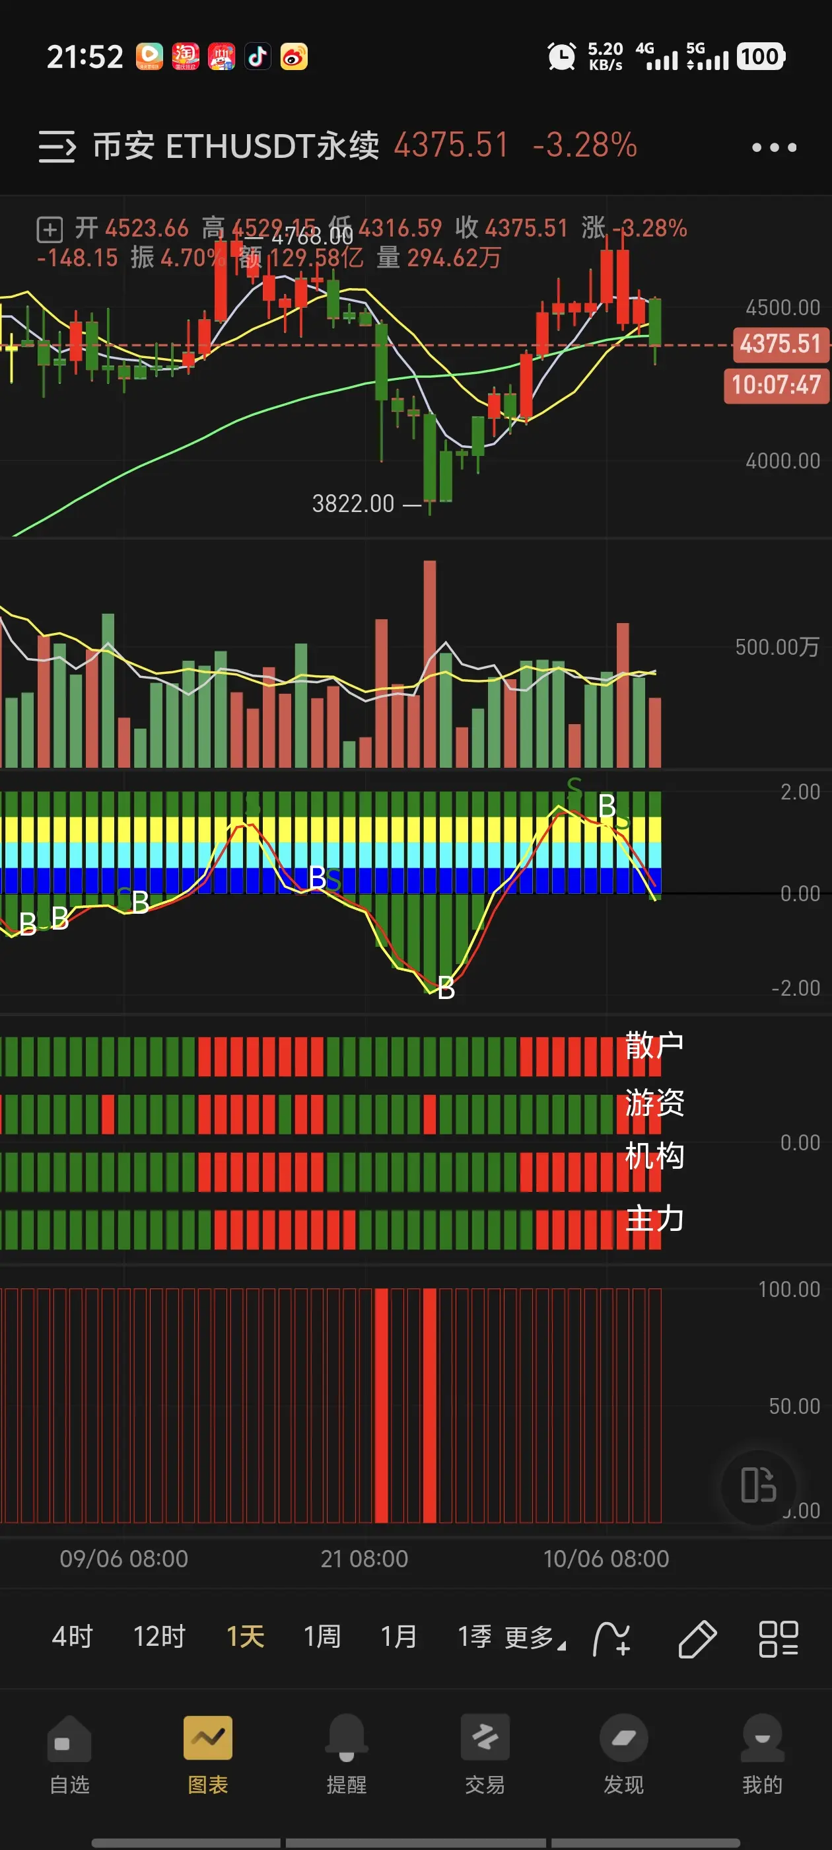Tap the 10/06 08:00 date label

coord(607,1559)
